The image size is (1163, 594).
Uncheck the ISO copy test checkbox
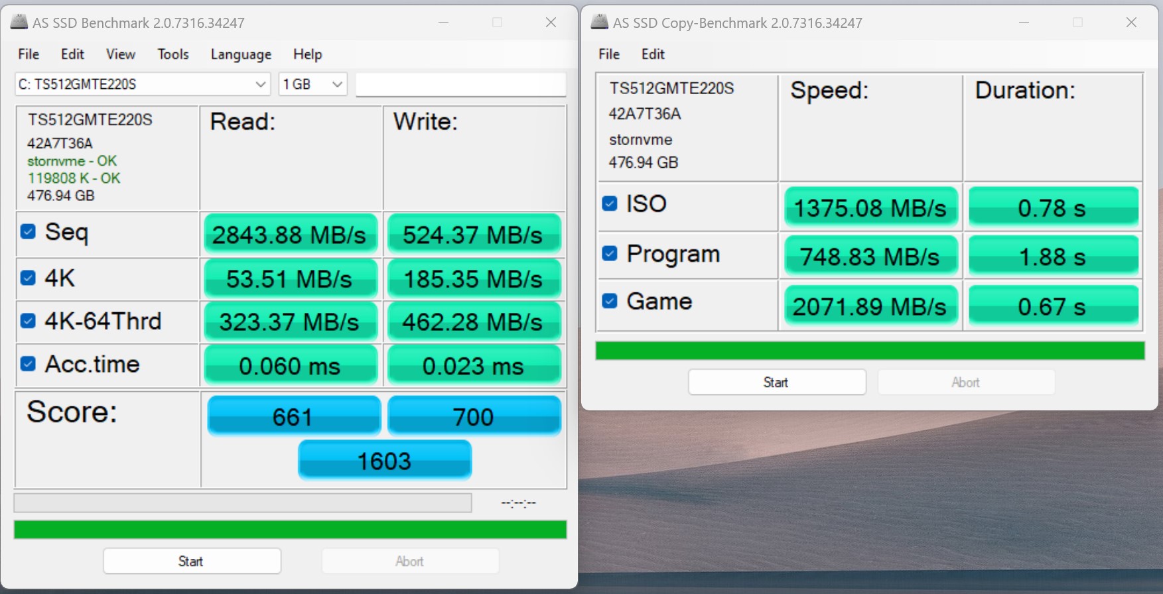(609, 204)
